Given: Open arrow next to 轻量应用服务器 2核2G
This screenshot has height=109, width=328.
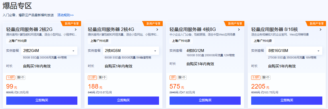Looking at the screenshot, I should 75,30.
